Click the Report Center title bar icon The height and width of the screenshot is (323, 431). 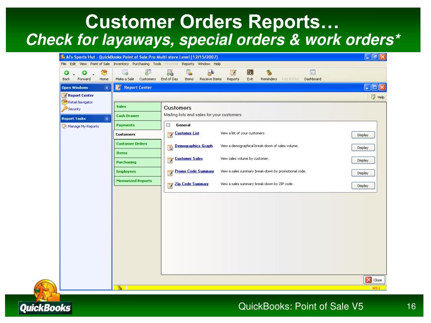click(x=118, y=87)
